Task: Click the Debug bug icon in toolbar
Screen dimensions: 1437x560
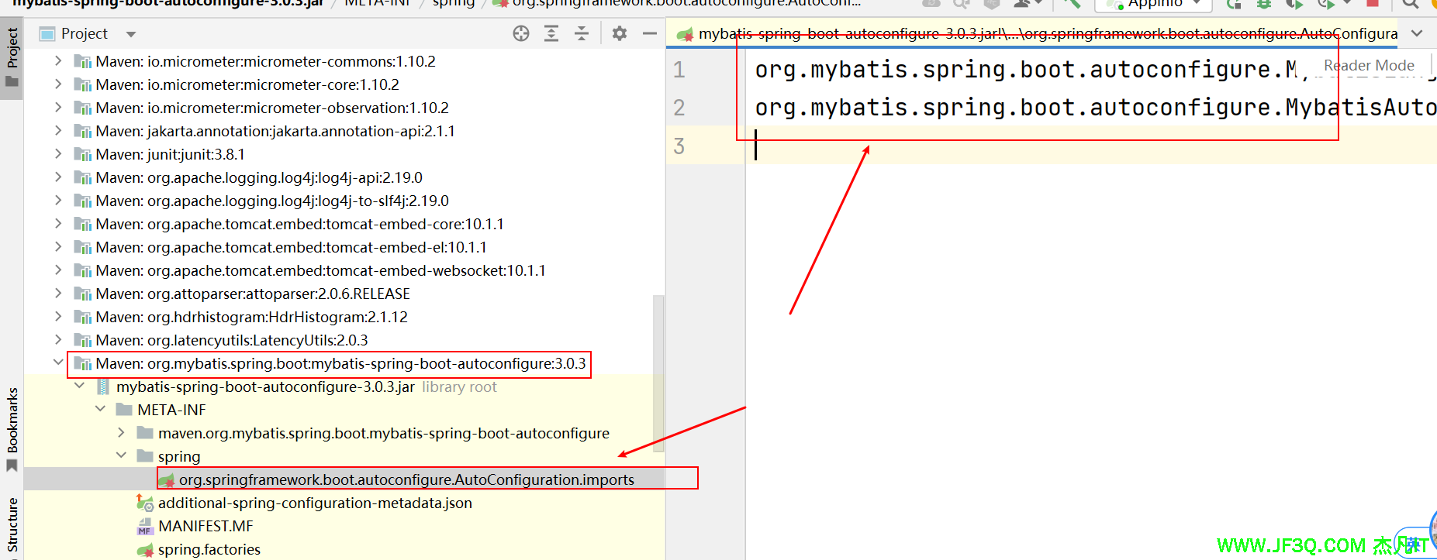Action: coord(1264,3)
